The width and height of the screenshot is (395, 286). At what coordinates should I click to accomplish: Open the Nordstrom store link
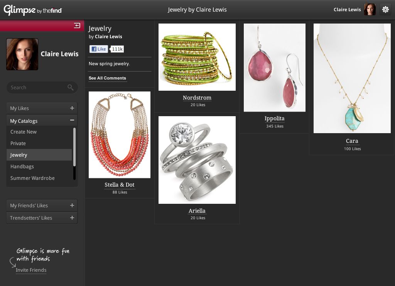click(197, 98)
